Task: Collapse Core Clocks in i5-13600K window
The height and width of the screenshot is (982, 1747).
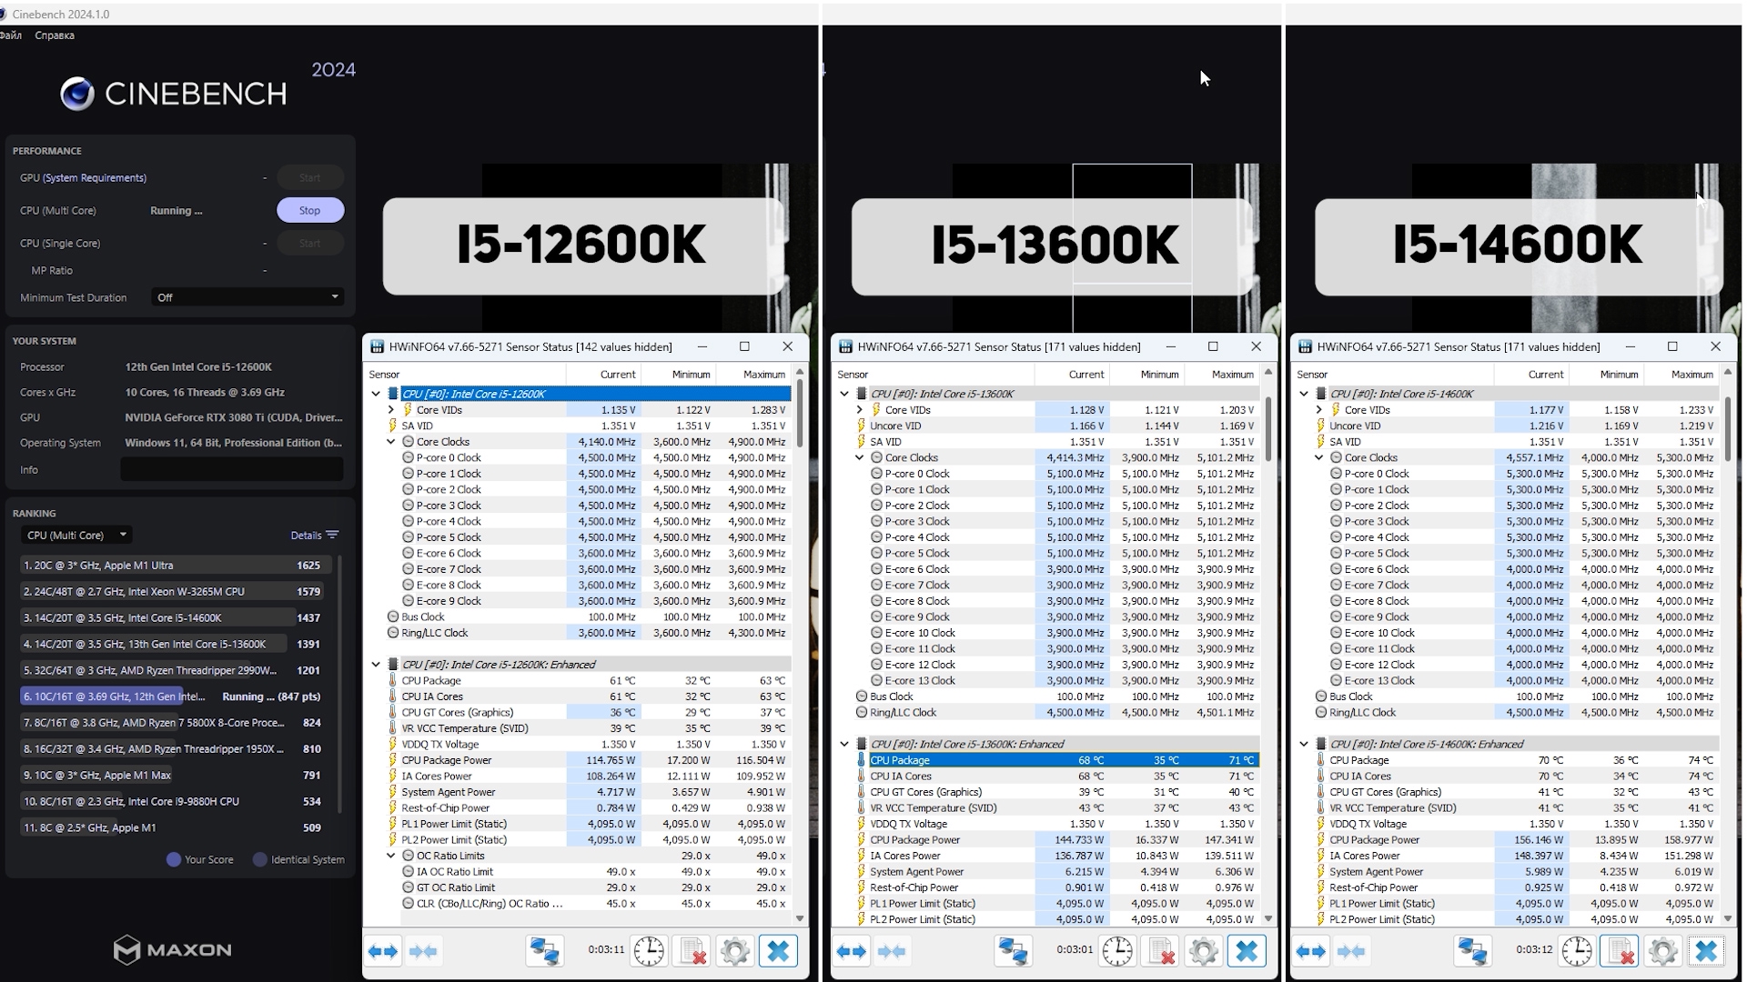Action: pos(860,457)
